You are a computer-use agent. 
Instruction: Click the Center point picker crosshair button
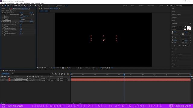click(x=21, y=16)
